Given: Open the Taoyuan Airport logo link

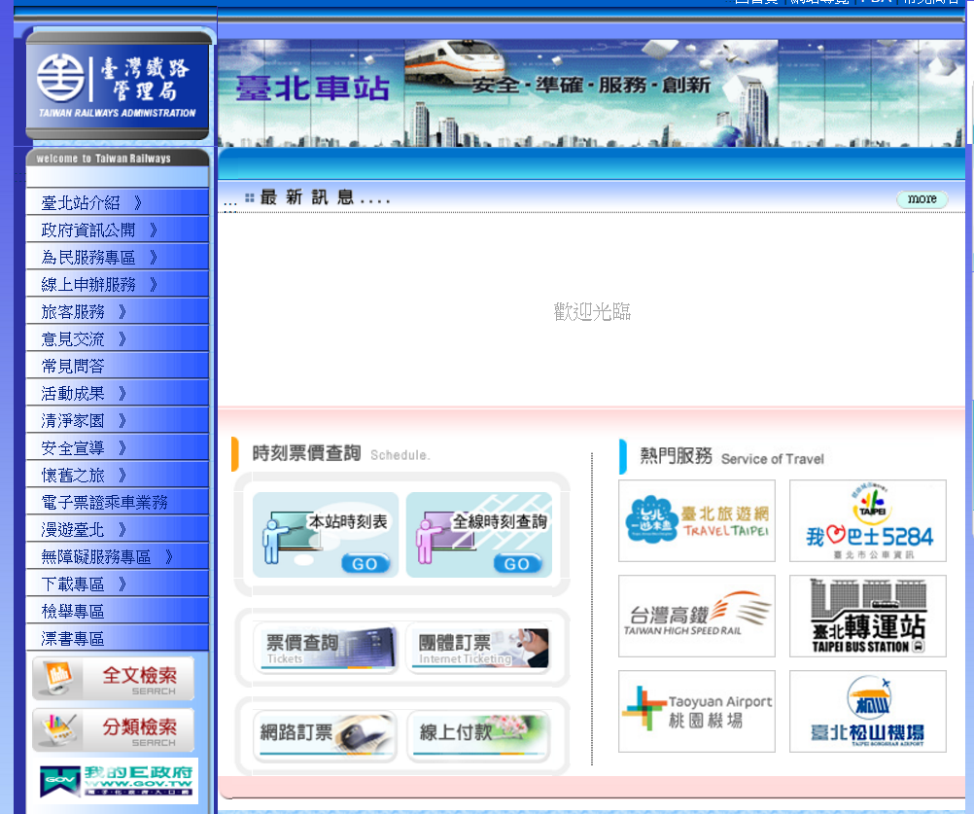Looking at the screenshot, I should [x=696, y=711].
